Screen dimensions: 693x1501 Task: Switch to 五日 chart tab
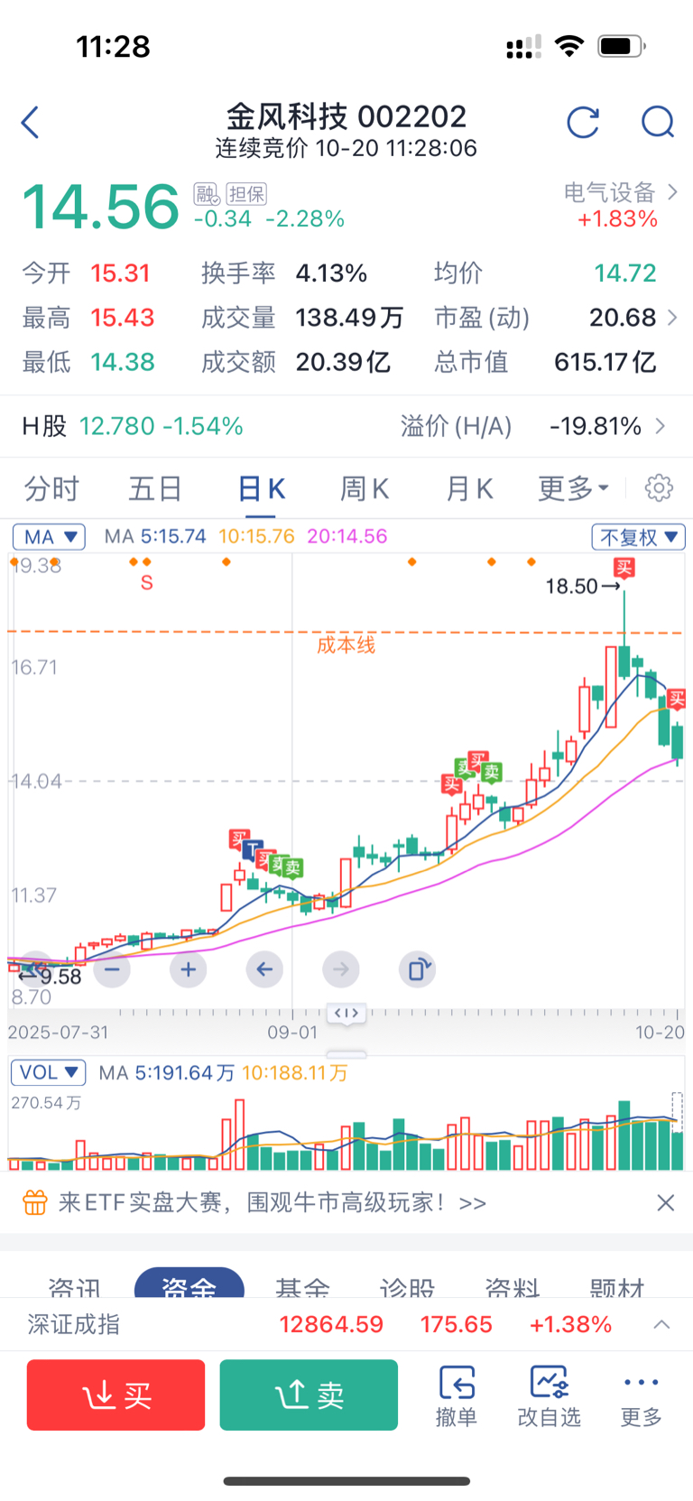pos(155,488)
